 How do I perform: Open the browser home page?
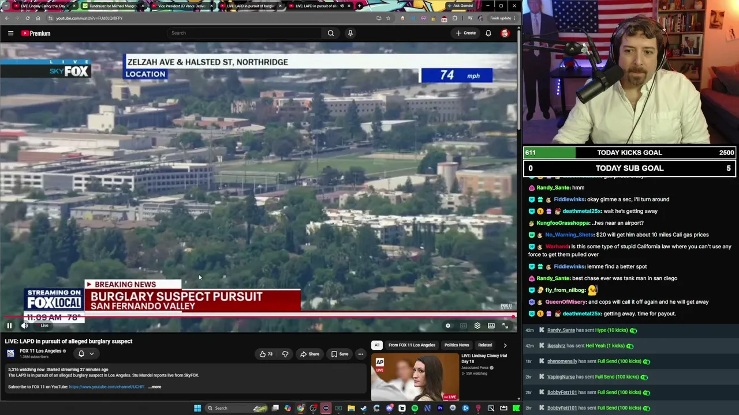coord(38,18)
